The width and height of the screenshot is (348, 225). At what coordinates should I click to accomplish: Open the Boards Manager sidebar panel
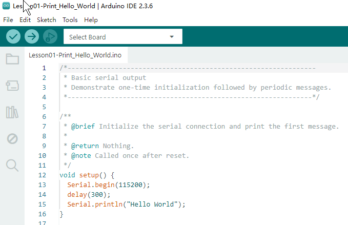coord(12,86)
